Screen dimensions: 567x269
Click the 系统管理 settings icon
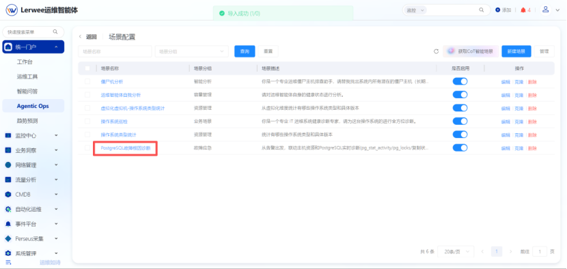click(8, 253)
